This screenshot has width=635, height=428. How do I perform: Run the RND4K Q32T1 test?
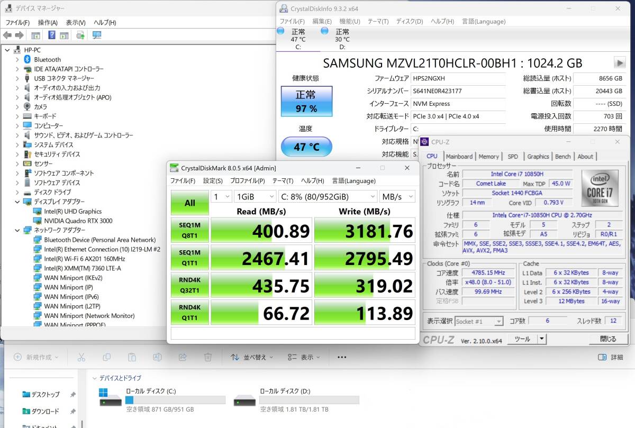pos(189,285)
